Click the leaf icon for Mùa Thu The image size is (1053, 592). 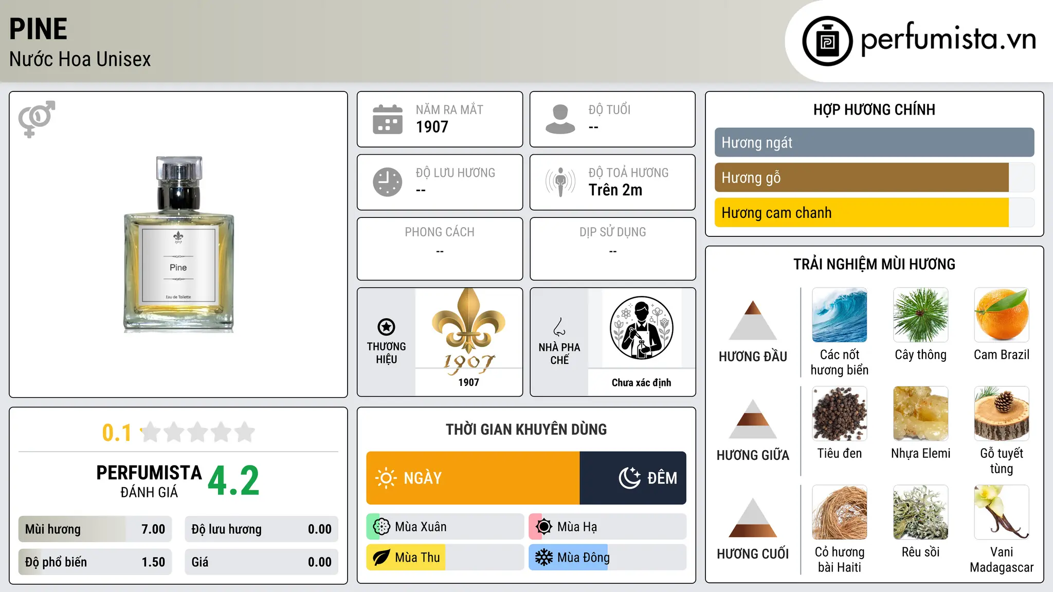[382, 558]
